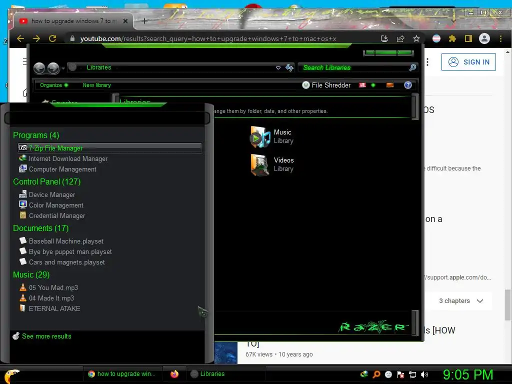This screenshot has height=384, width=512.
Task: Open the Organize menu in Libraries window
Action: 53,85
